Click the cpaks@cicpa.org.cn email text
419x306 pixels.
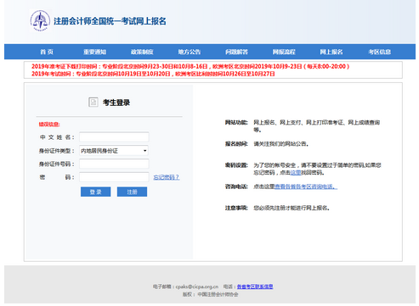[197, 287]
